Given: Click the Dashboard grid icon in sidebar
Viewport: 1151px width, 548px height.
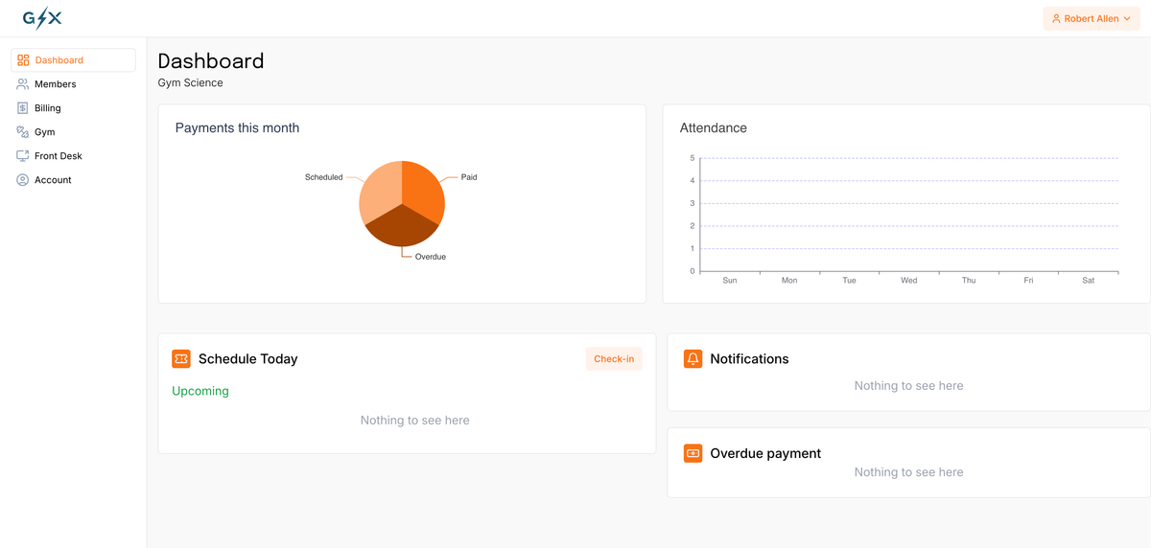Looking at the screenshot, I should click(23, 60).
